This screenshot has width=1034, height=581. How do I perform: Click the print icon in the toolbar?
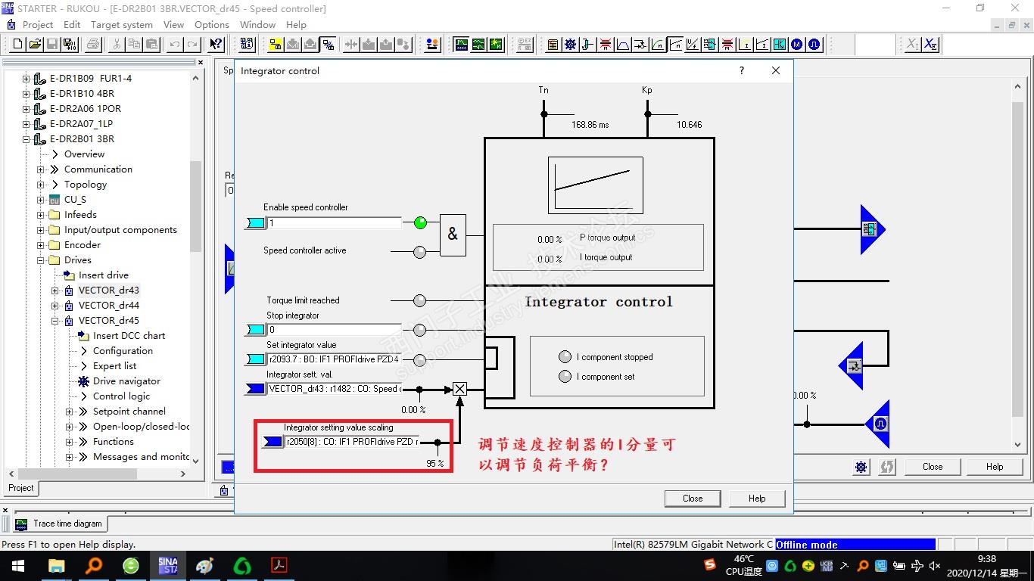click(x=93, y=45)
